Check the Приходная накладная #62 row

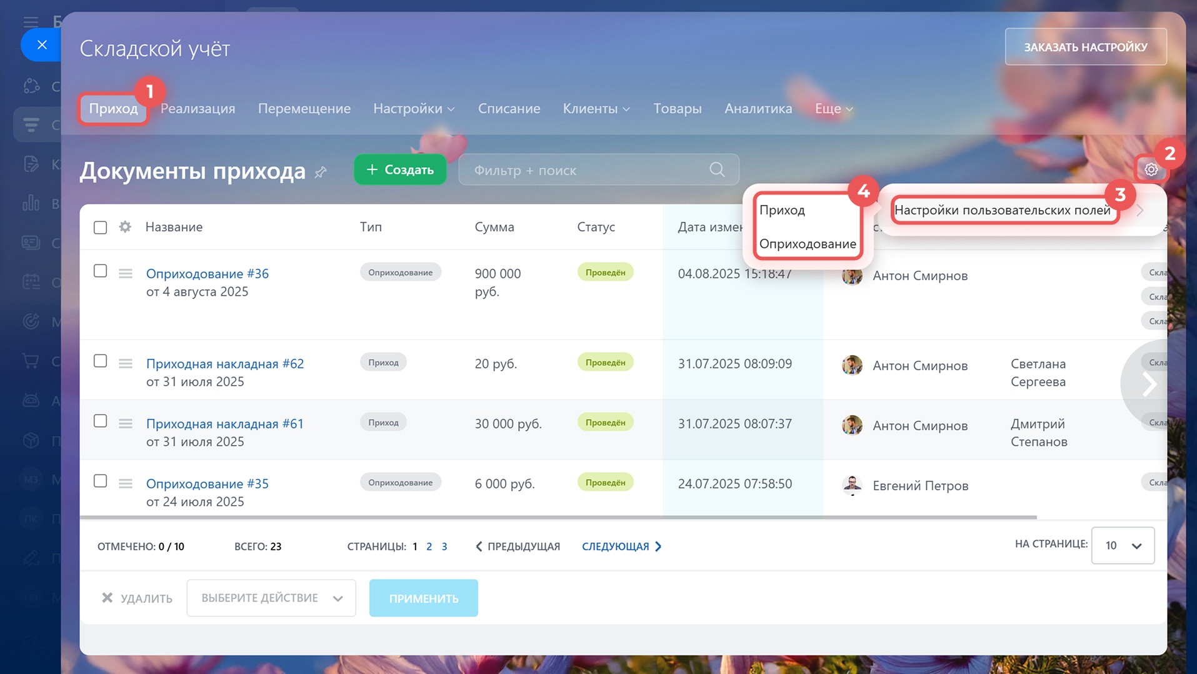point(100,361)
